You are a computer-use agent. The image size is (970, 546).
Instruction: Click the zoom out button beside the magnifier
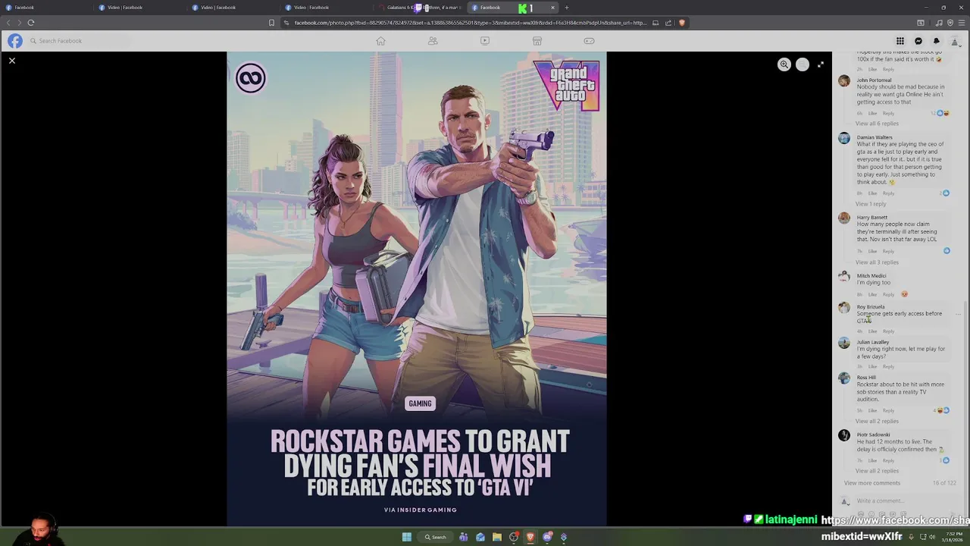pos(803,64)
